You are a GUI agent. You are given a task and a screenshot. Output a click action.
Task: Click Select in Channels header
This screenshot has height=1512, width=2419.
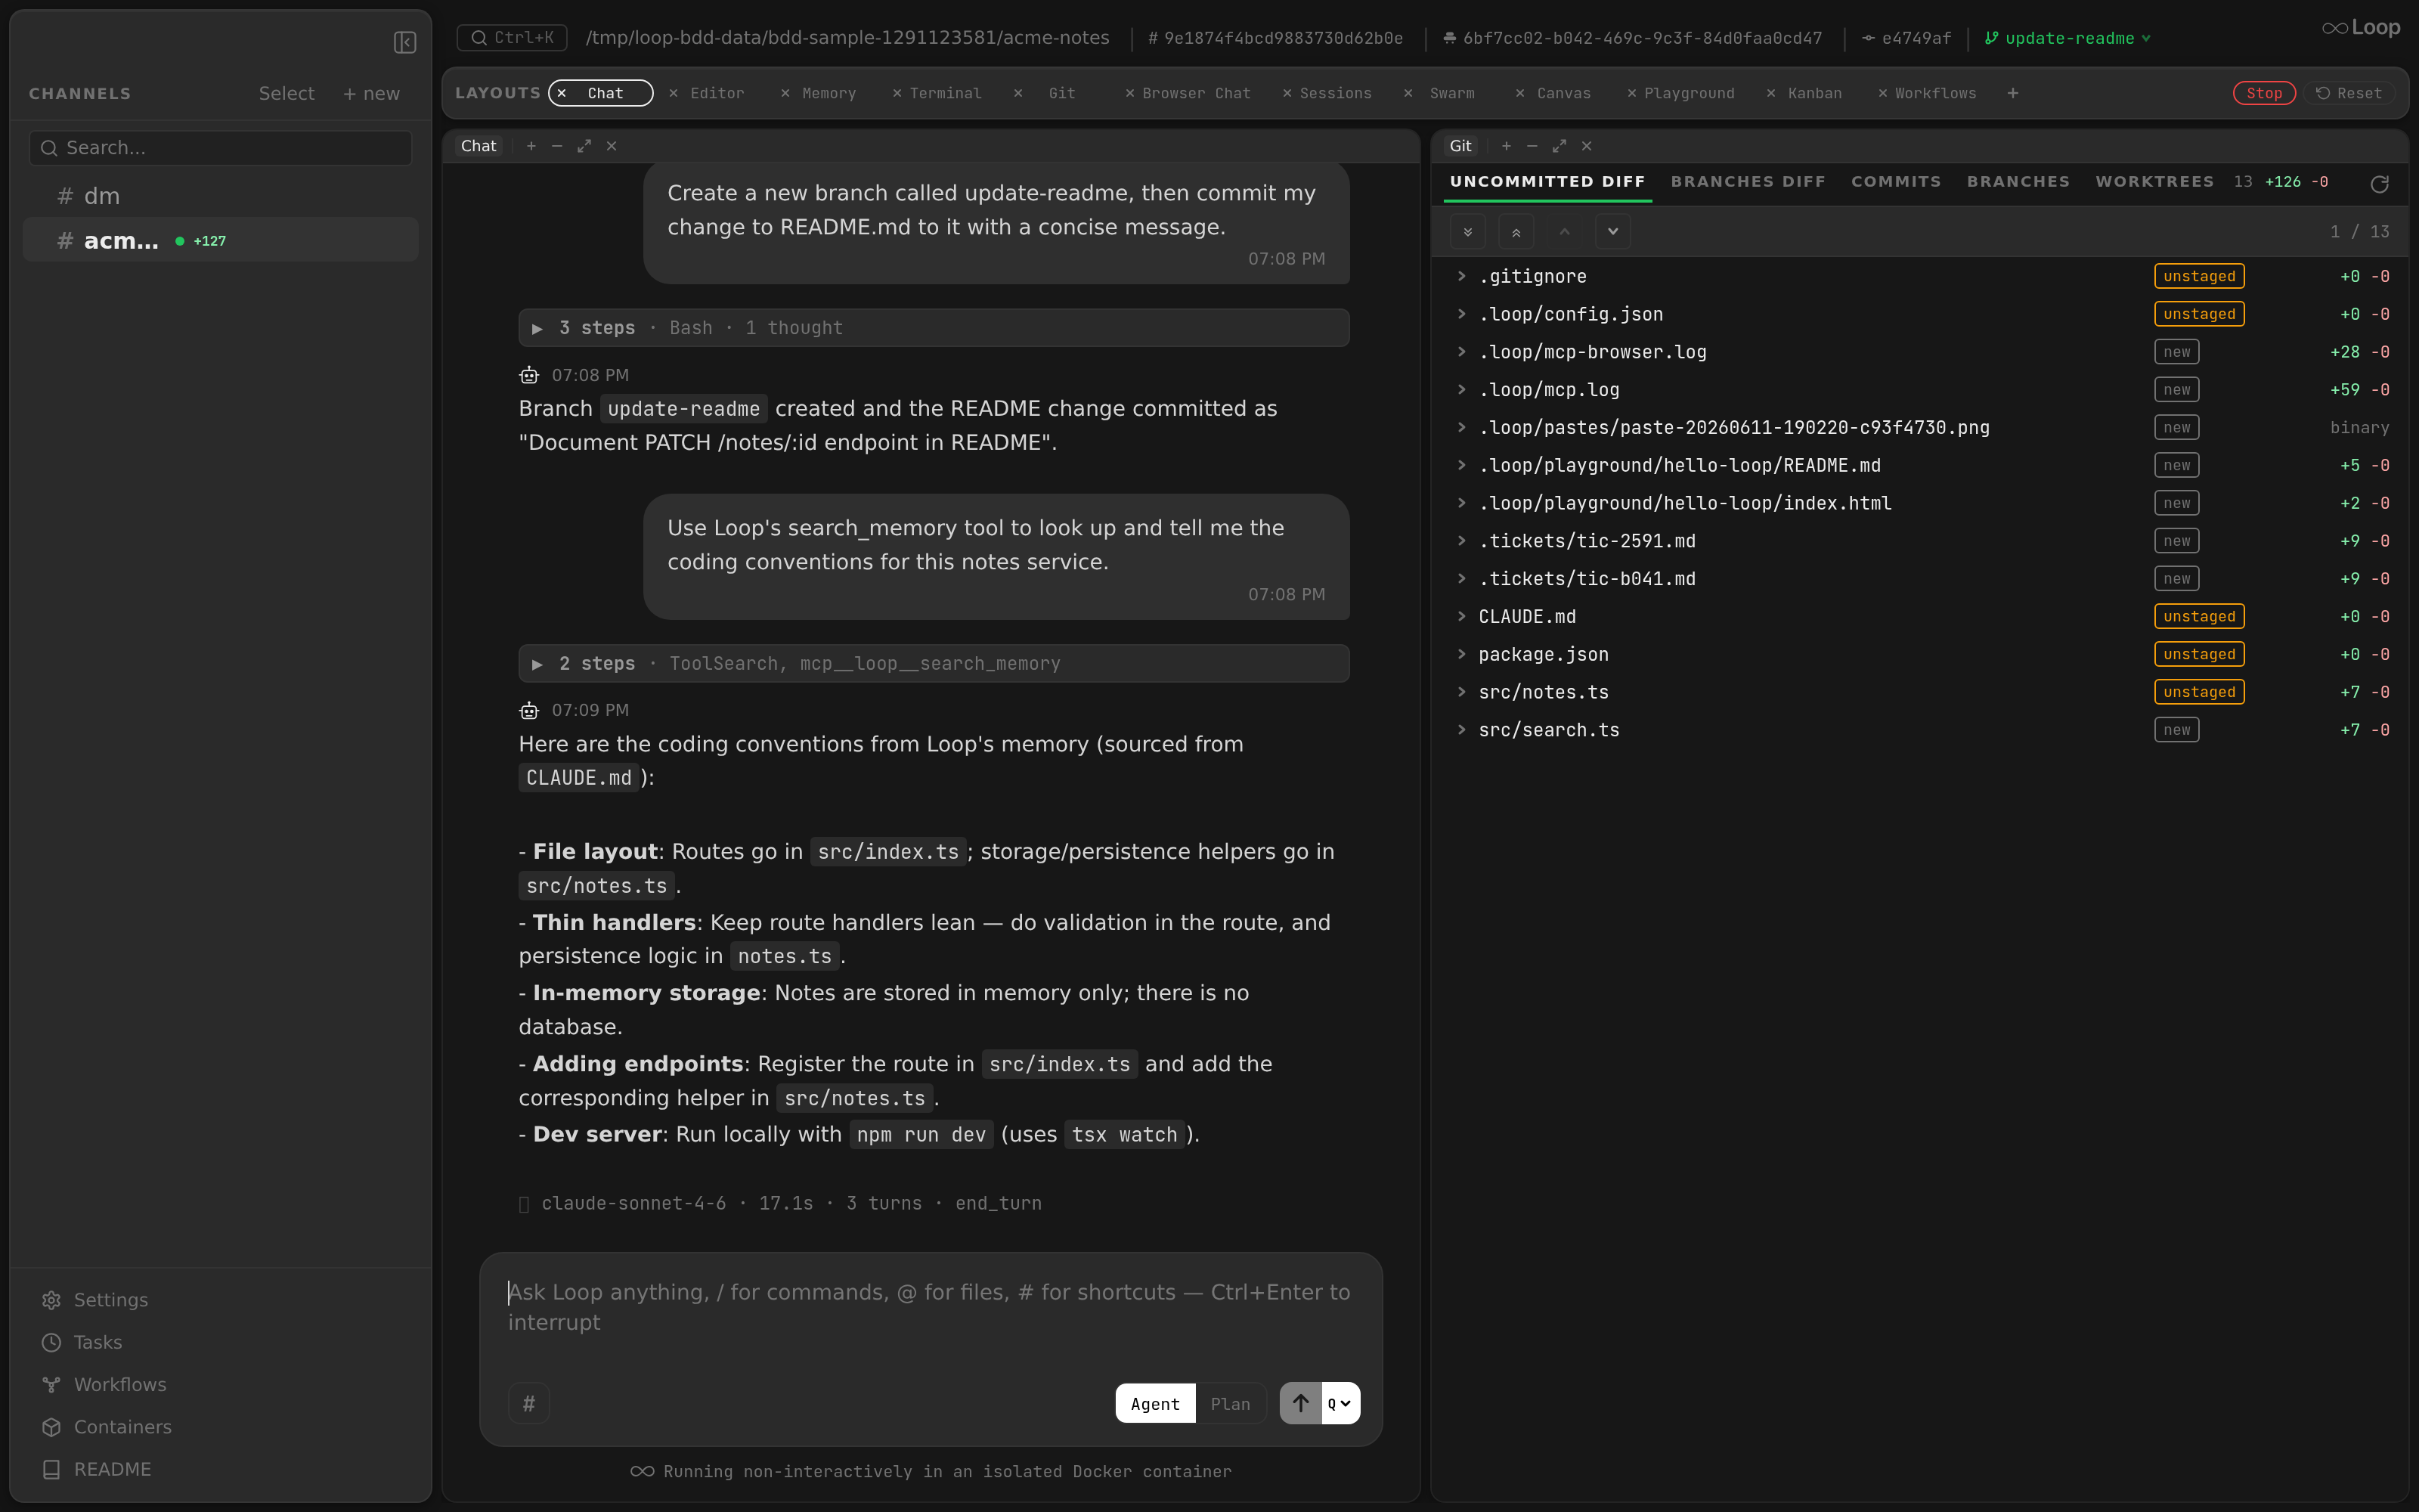(x=286, y=93)
